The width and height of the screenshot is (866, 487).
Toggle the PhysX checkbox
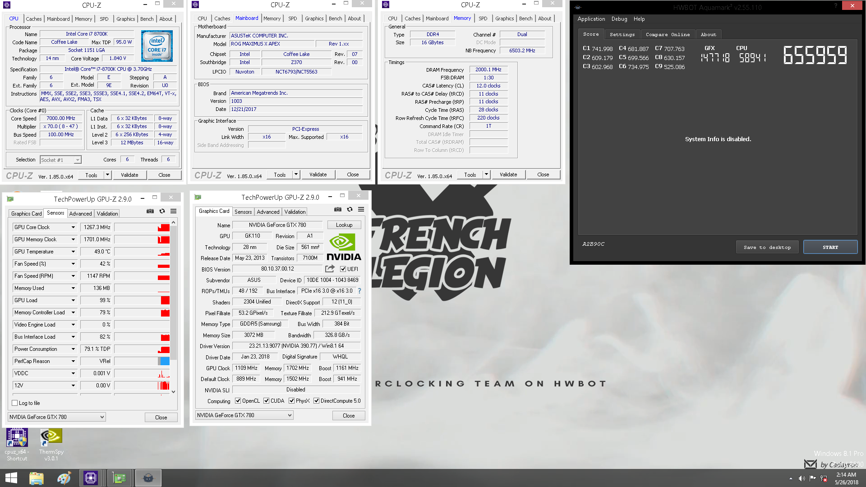click(292, 401)
